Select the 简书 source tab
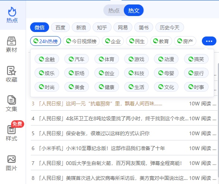The height and width of the screenshot is (184, 219). (144, 28)
